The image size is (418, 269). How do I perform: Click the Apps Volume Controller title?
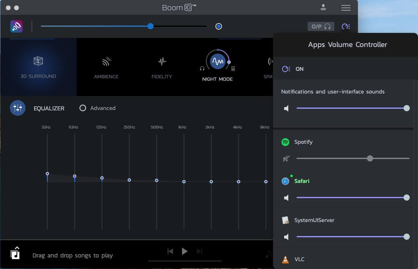click(x=348, y=44)
